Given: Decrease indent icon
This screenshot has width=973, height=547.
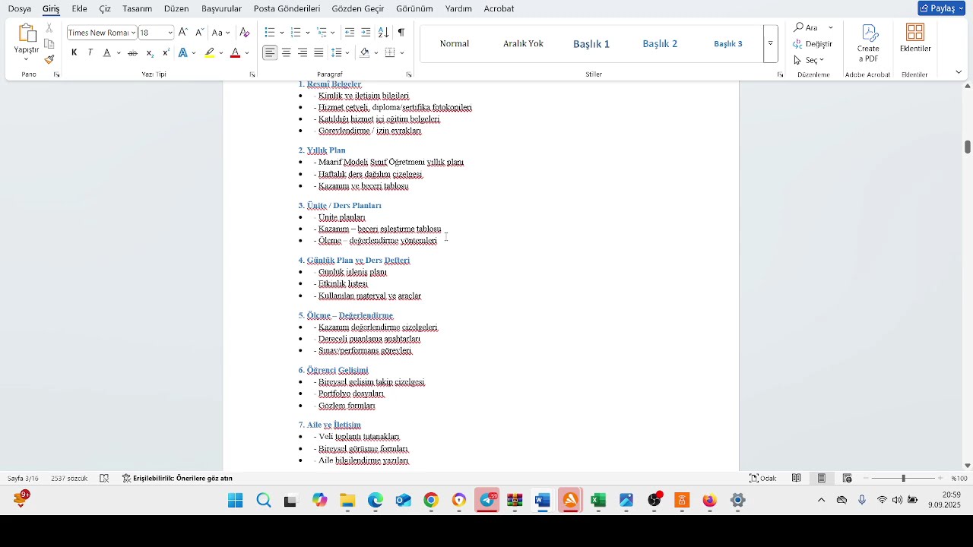Looking at the screenshot, I should coord(350,32).
